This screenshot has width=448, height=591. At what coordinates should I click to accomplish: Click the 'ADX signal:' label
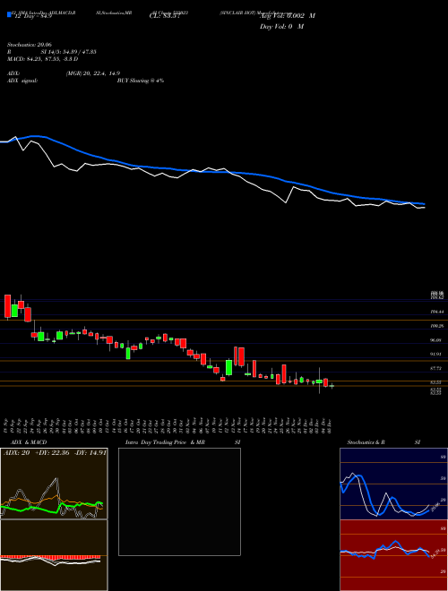[22, 81]
